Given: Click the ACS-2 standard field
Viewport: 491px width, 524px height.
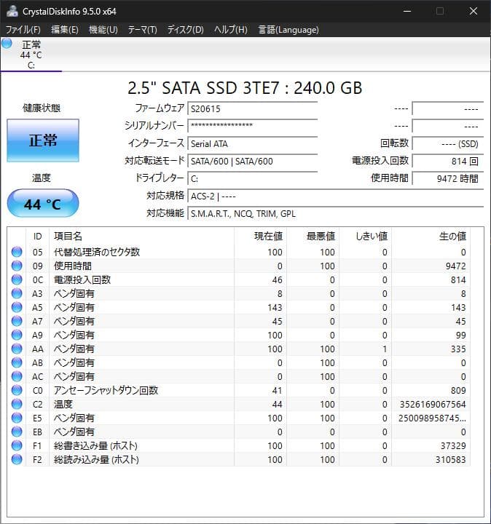Looking at the screenshot, I should (x=336, y=196).
